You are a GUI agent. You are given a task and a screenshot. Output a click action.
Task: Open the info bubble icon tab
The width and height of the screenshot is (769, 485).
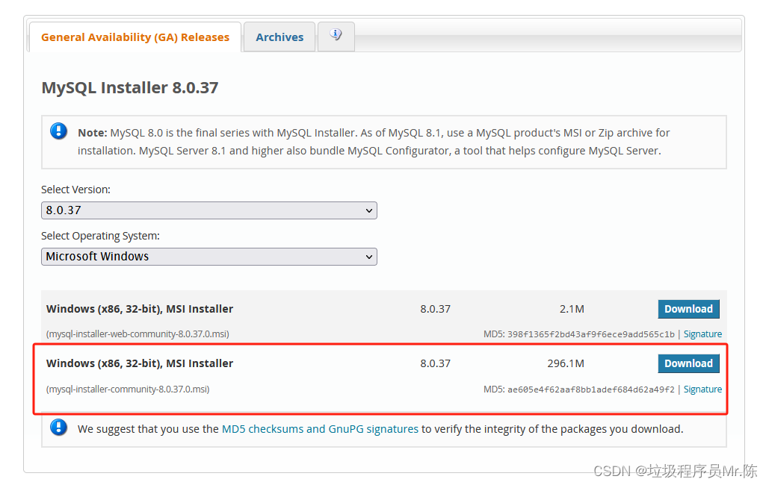tap(336, 37)
